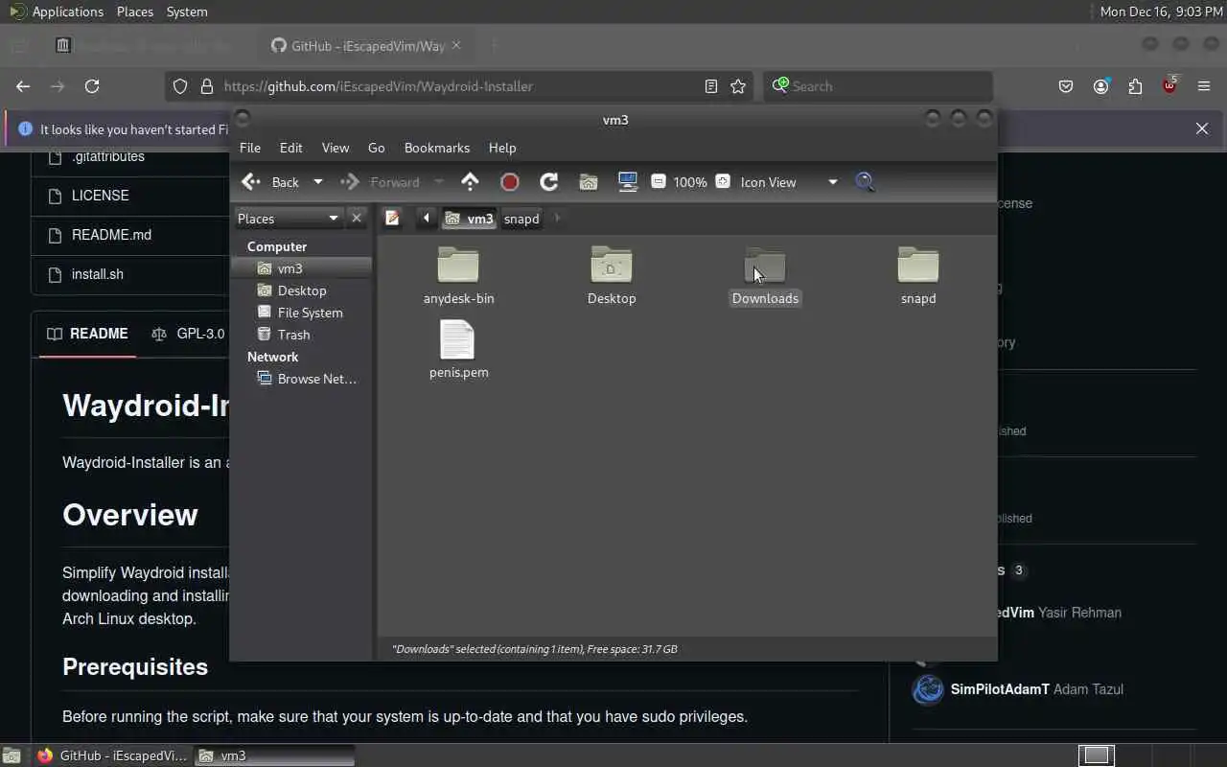Switch to the GitHub browser tab
This screenshot has width=1227, height=767.
point(366,45)
